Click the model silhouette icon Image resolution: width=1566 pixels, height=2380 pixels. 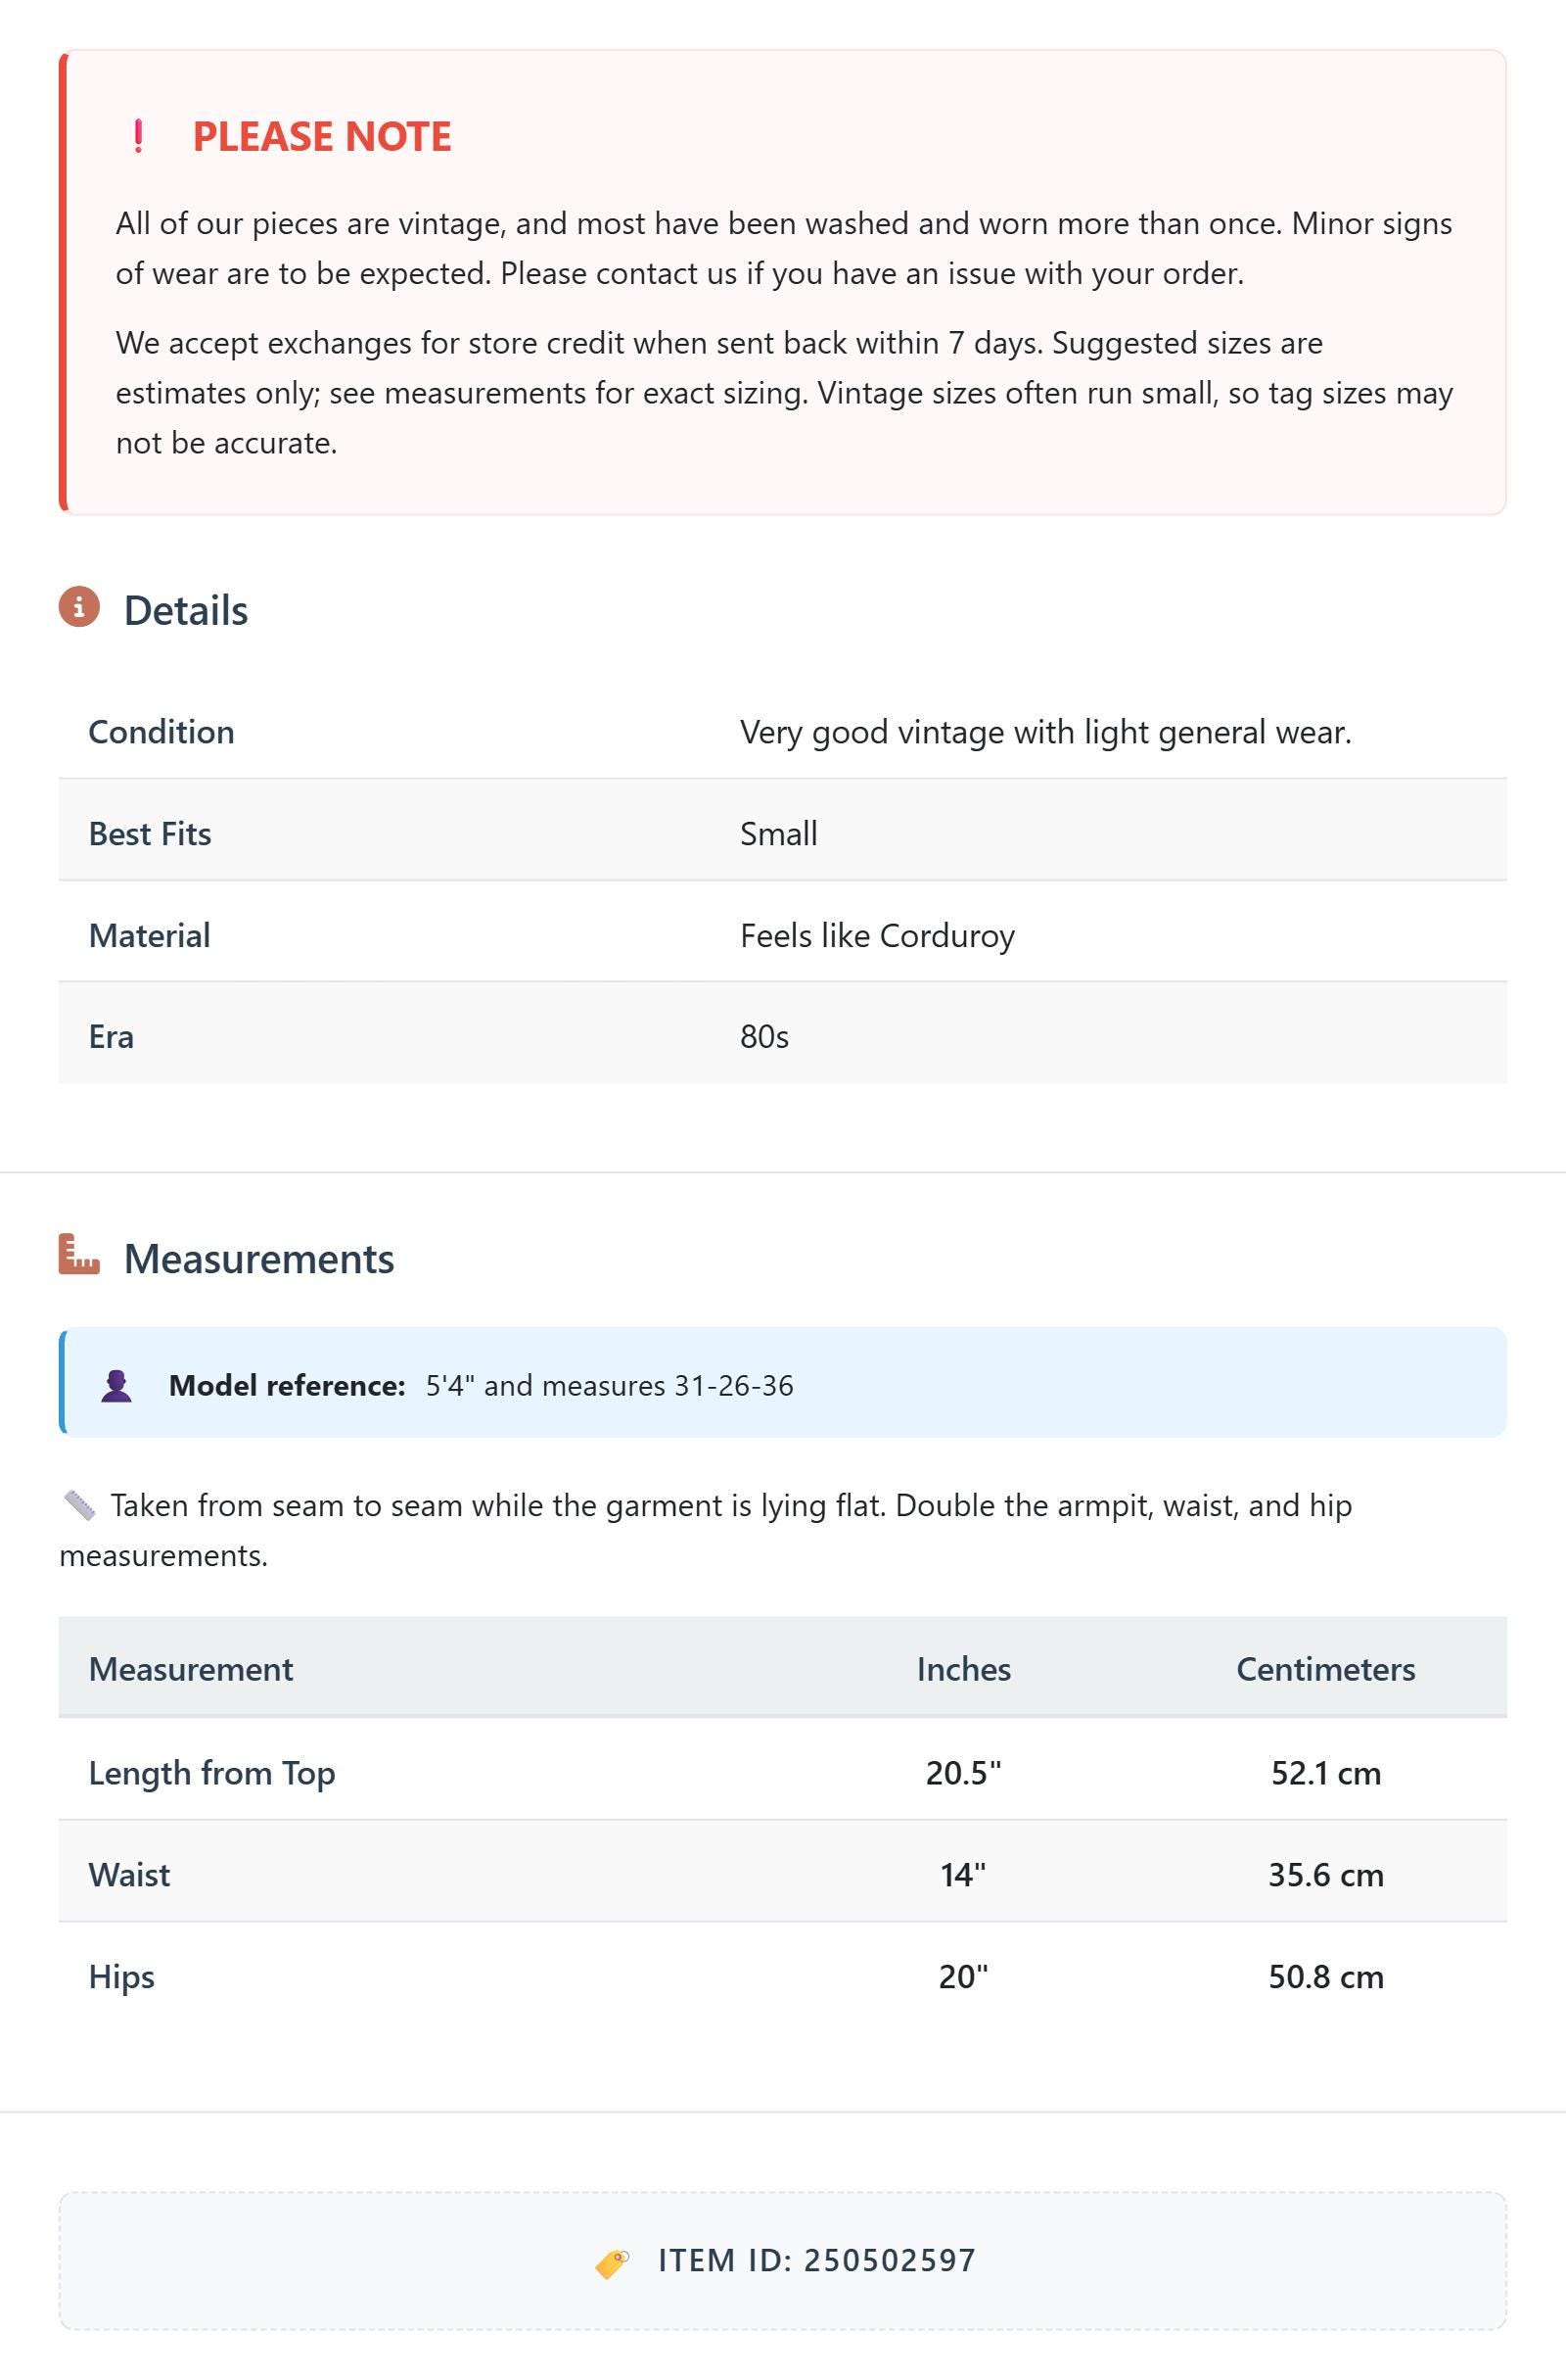[x=116, y=1386]
